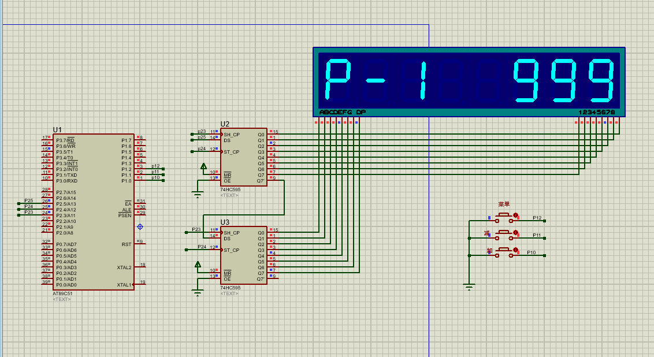654x357 pixels.
Task: Click the P24 net label at U3 ST_CP
Action: pos(202,247)
